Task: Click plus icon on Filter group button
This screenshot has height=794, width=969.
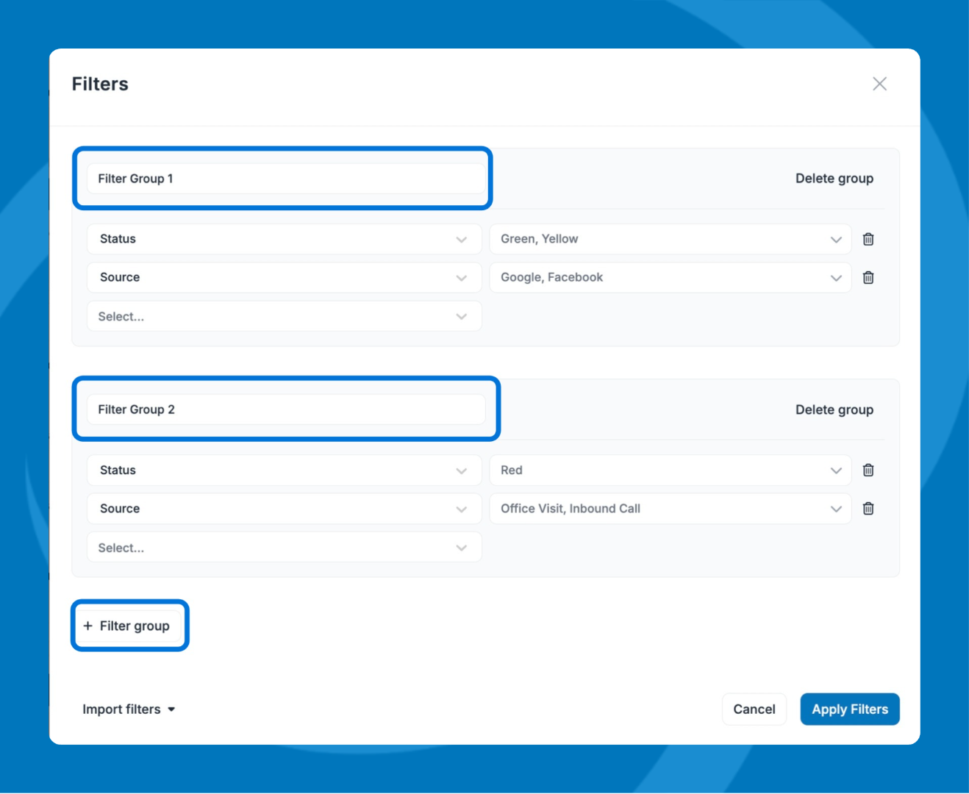Action: [x=88, y=626]
